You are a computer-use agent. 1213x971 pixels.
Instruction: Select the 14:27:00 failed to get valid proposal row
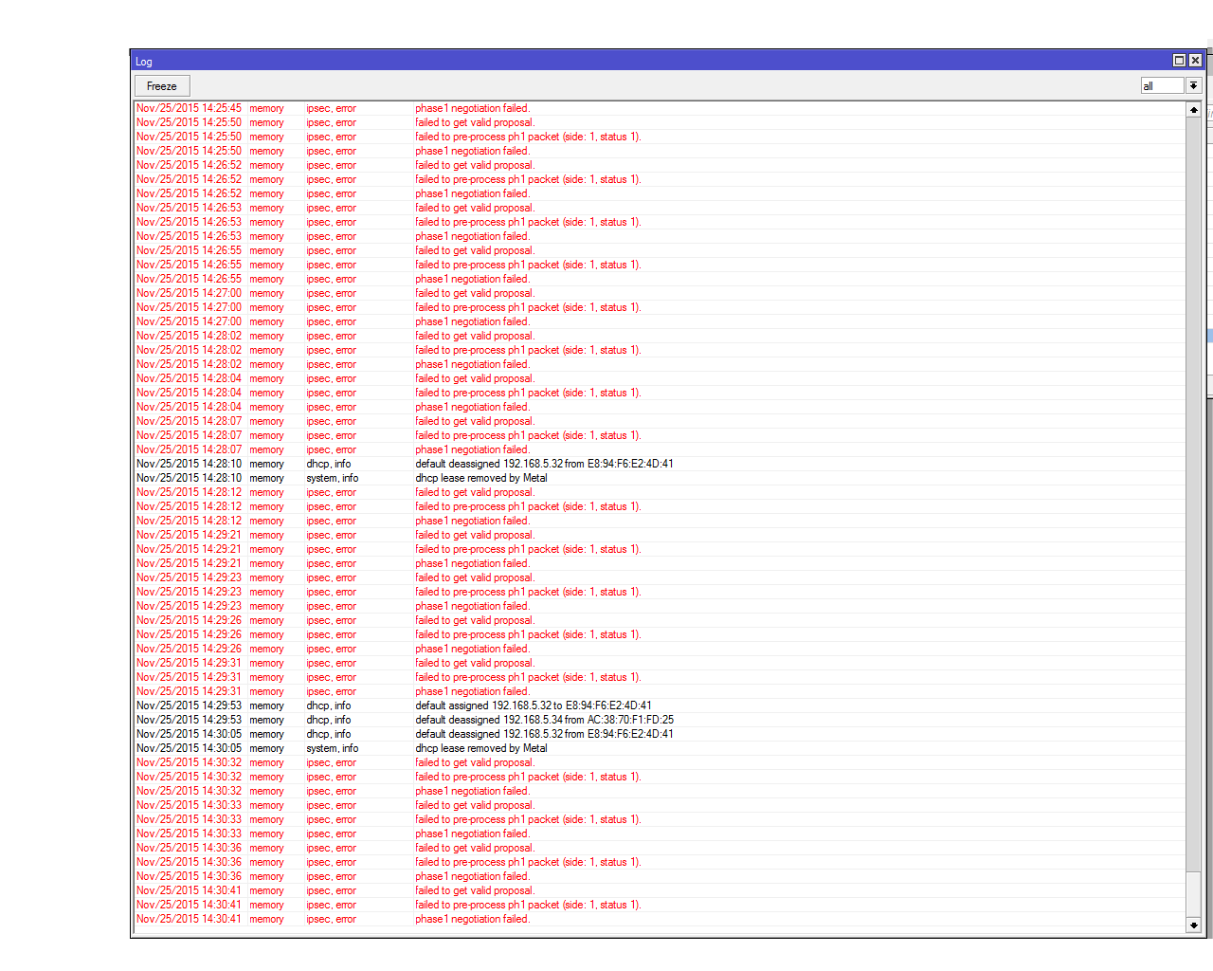[474, 293]
